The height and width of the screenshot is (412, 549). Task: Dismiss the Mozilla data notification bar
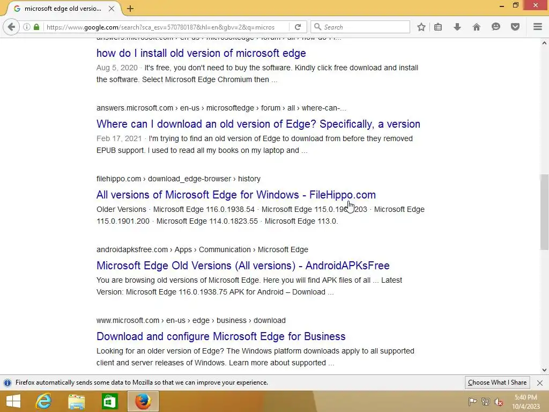tap(540, 383)
